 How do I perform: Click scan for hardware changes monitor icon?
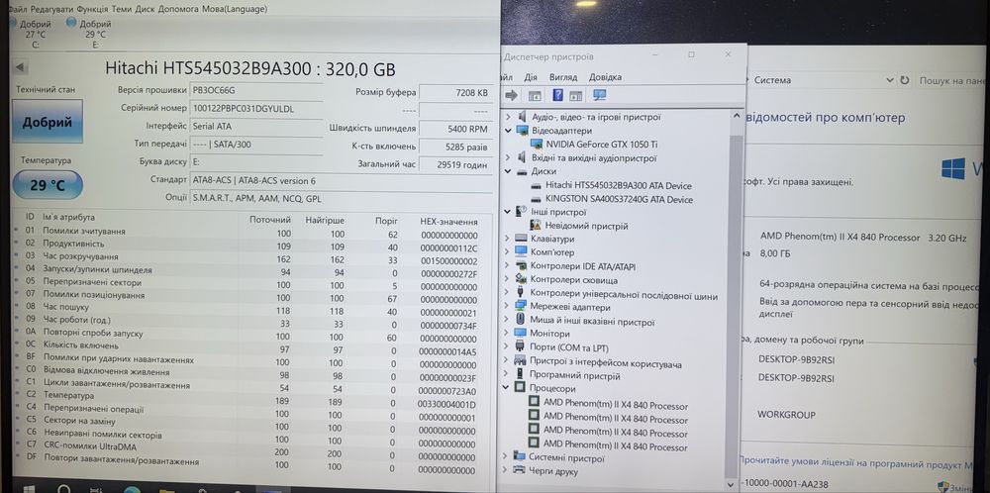click(x=599, y=95)
